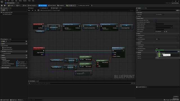This screenshot has height=101, width=180.
Task: Open Class Defaults from the toolbar
Action: 52,6
